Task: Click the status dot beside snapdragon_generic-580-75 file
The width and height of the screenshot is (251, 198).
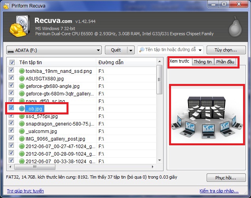Action: (x=22, y=124)
